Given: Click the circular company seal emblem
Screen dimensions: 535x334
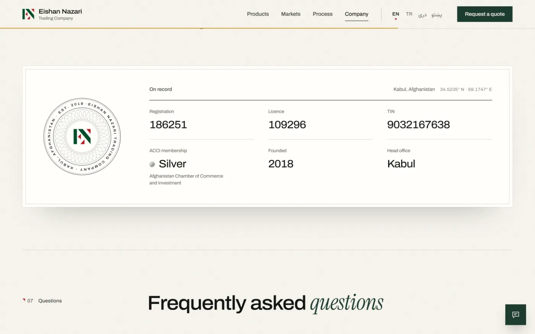Looking at the screenshot, I should pos(82,137).
